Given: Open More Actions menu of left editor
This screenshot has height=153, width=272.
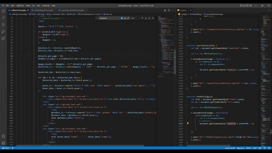Looking at the screenshot, I should pyautogui.click(x=173, y=10).
